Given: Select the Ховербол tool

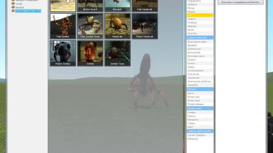Looking at the screenshot, I should pyautogui.click(x=200, y=85).
